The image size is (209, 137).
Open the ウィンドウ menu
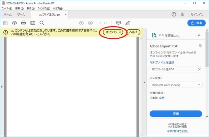click(44, 8)
